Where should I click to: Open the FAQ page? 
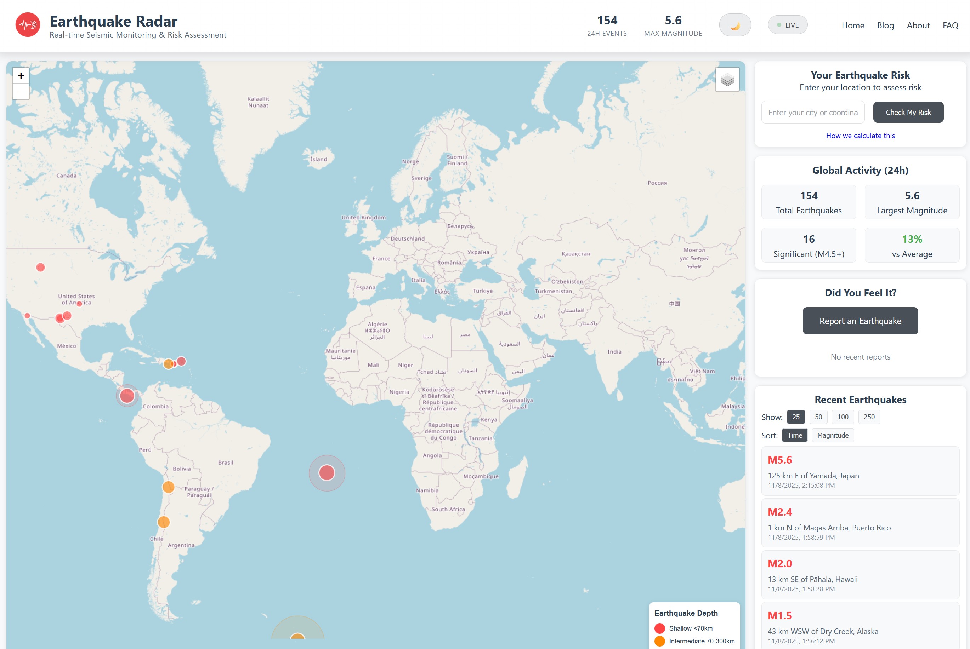950,25
